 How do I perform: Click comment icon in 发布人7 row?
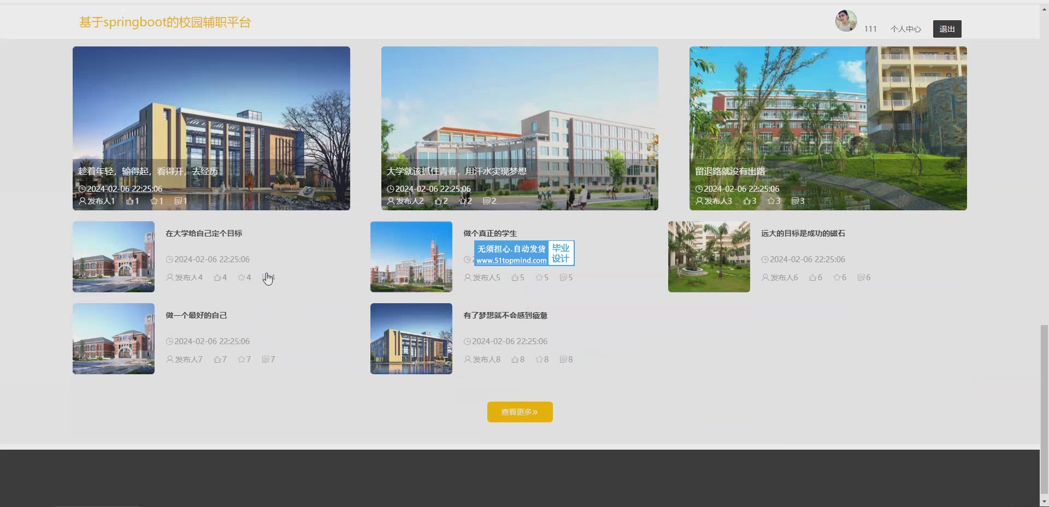point(265,359)
